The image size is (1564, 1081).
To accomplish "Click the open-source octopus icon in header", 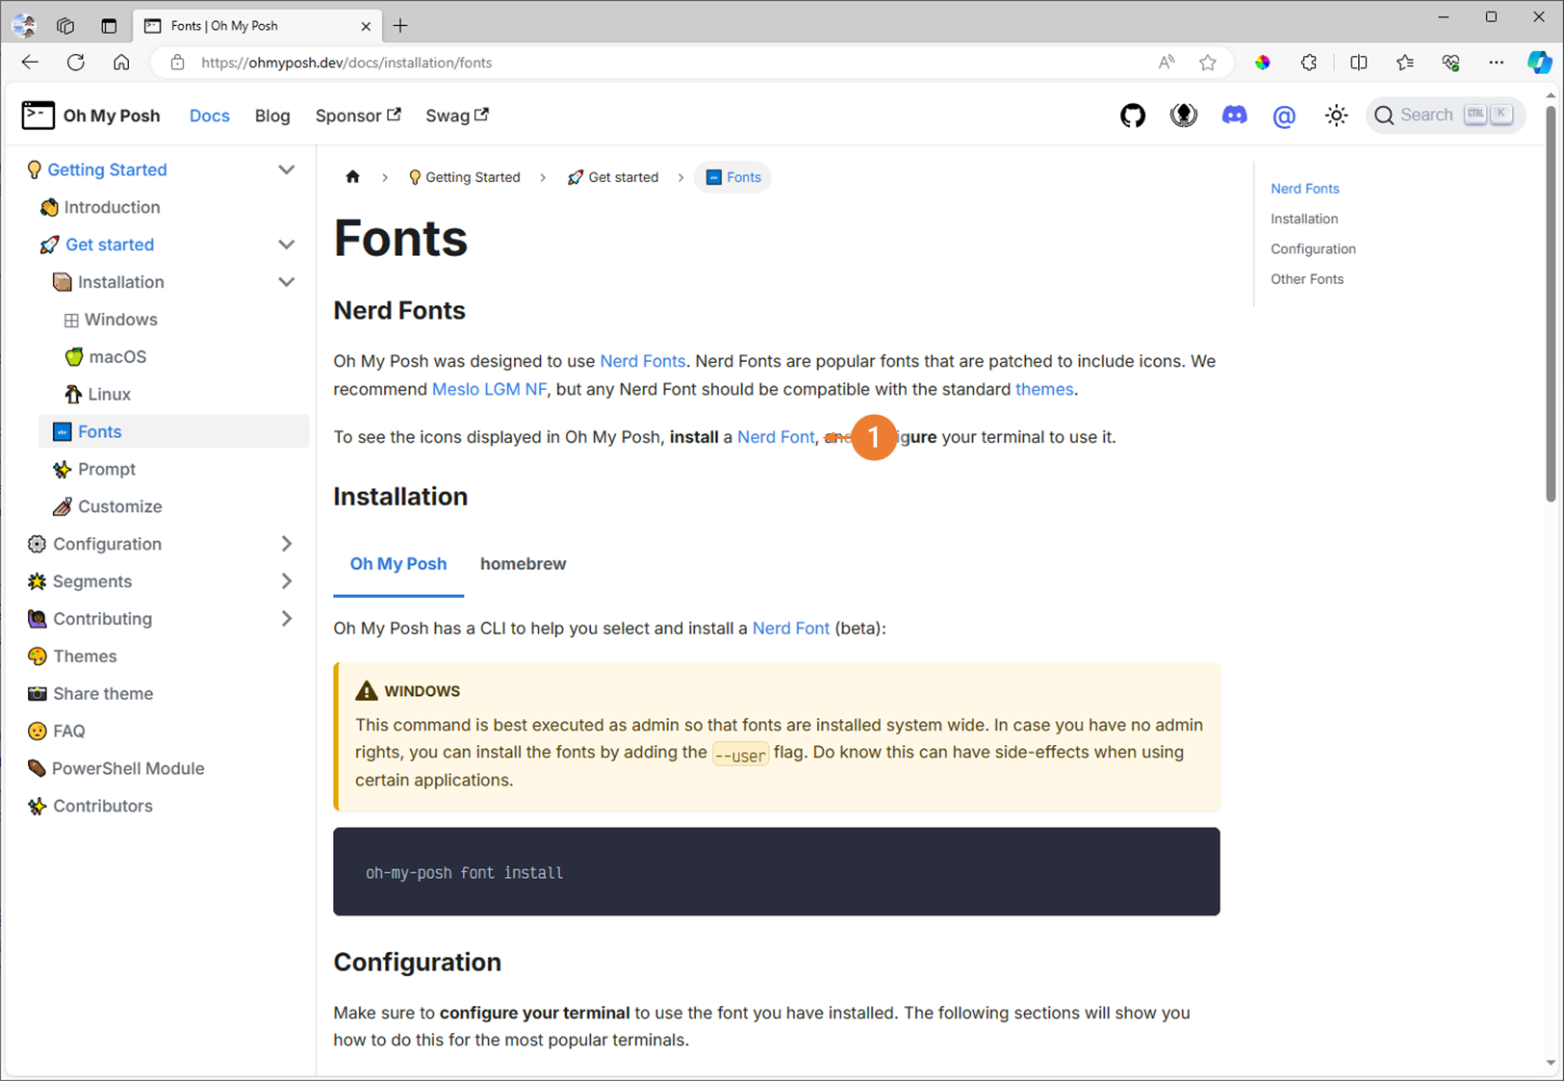I will click(1184, 116).
